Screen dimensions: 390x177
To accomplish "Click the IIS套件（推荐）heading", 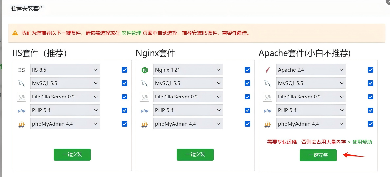I will tap(40, 53).
